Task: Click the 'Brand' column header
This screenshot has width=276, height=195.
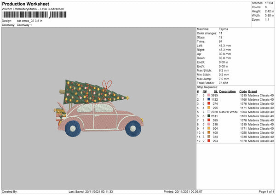Action: (253, 92)
